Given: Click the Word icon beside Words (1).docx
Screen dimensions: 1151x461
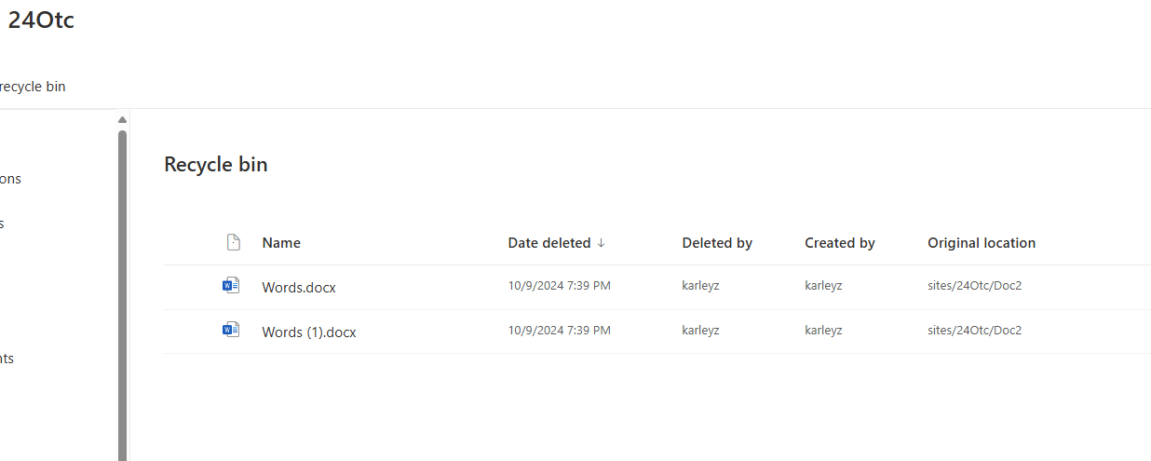Looking at the screenshot, I should [231, 330].
